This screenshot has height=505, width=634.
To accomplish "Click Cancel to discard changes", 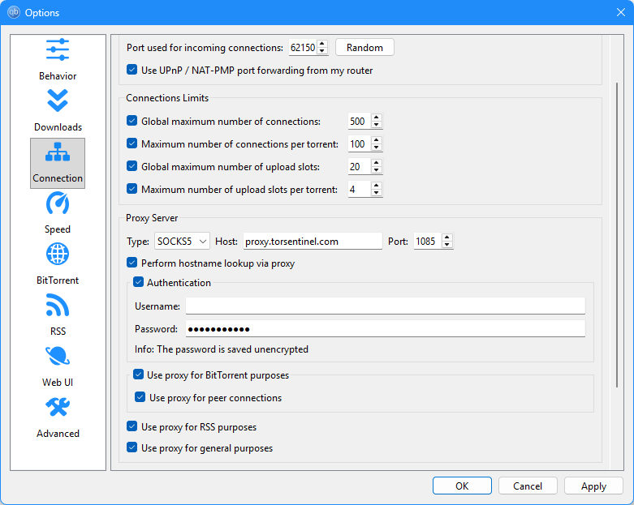I will 528,486.
